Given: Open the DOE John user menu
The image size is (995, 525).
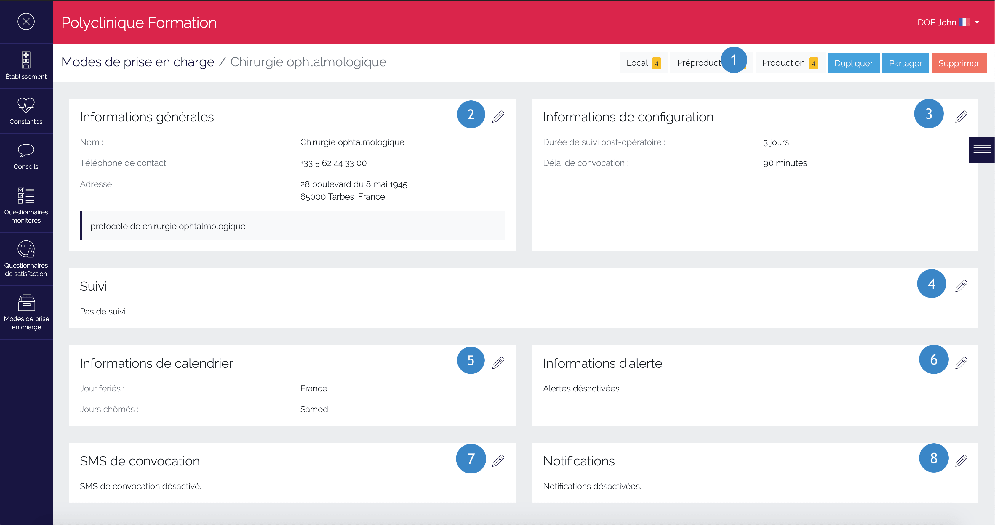Looking at the screenshot, I should click(948, 22).
